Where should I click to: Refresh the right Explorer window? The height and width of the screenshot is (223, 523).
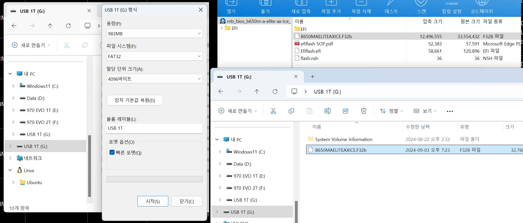(275, 92)
